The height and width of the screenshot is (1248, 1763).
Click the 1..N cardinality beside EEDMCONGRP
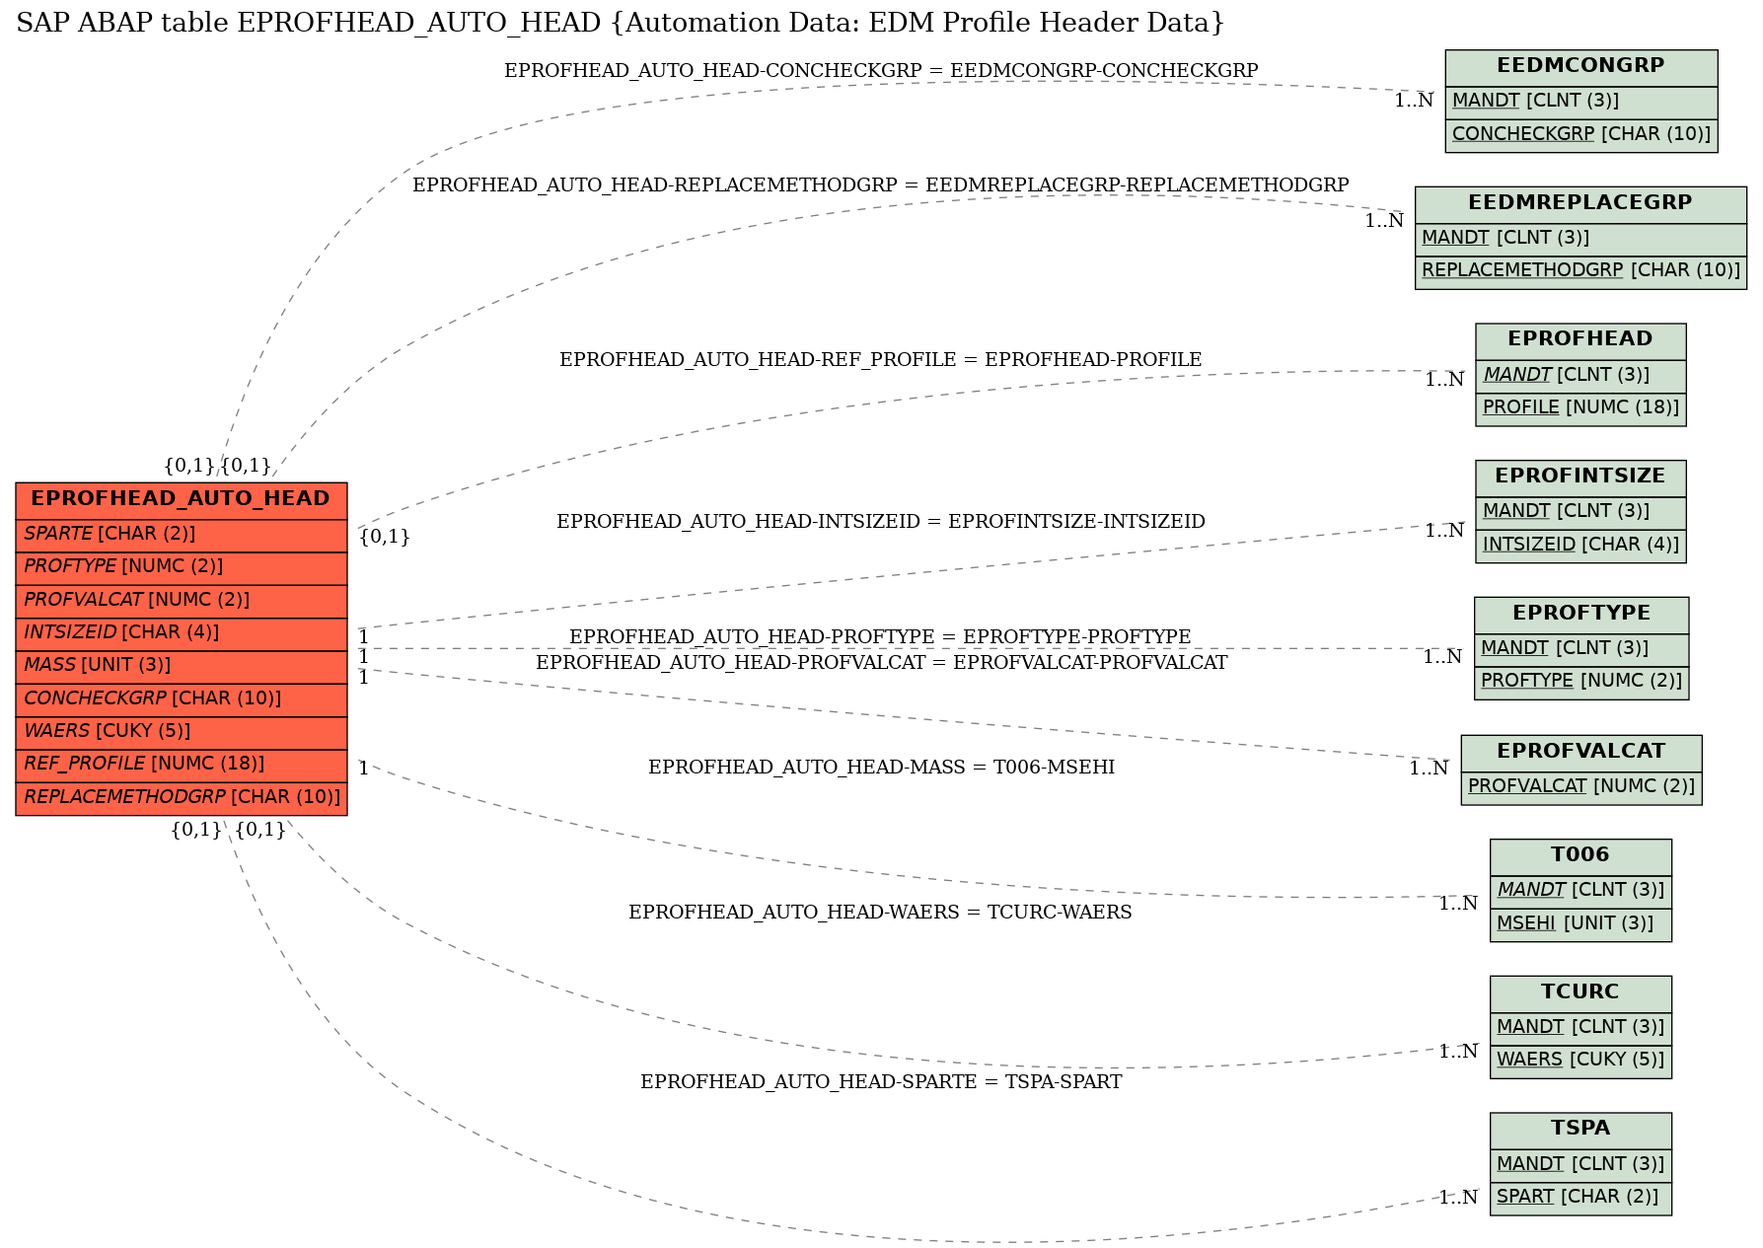point(1414,101)
